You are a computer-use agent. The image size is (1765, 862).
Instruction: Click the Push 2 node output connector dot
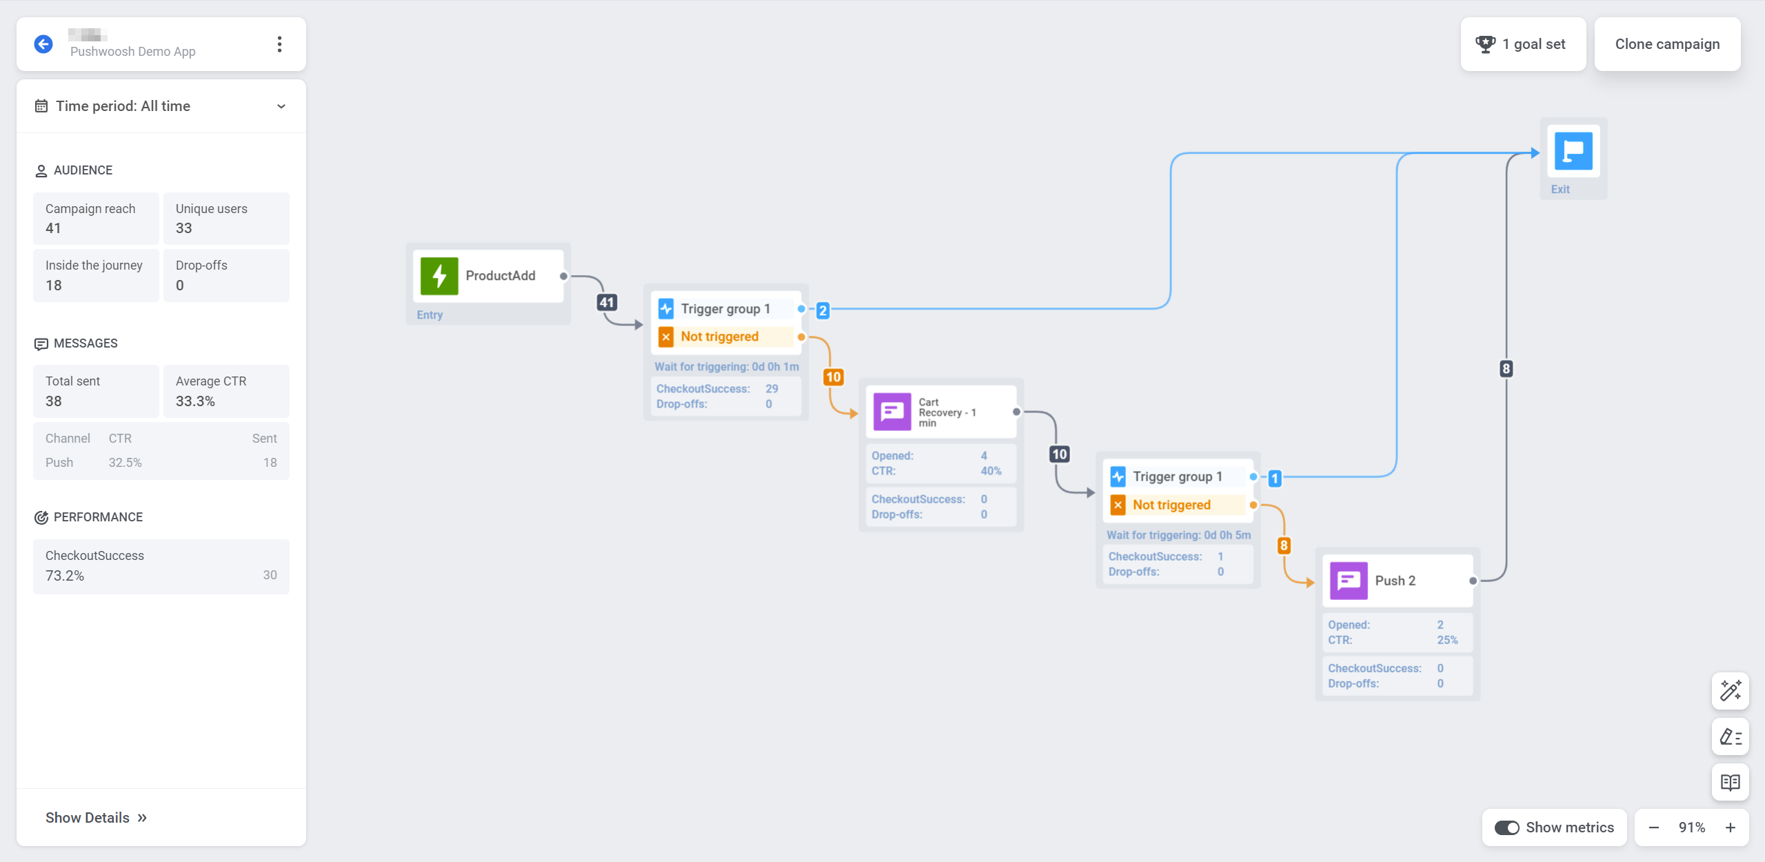click(1473, 581)
